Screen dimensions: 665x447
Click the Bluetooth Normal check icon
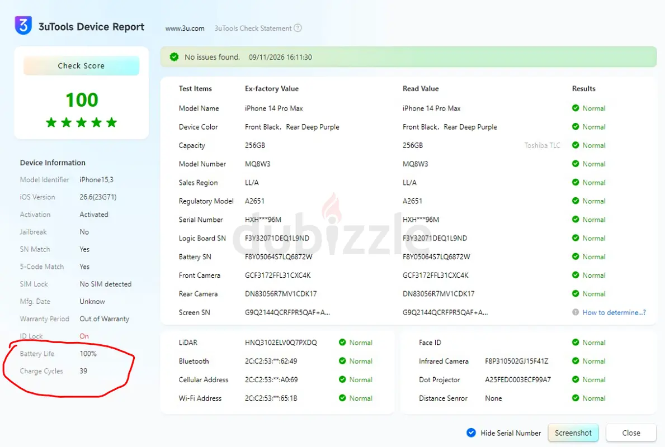tap(342, 361)
